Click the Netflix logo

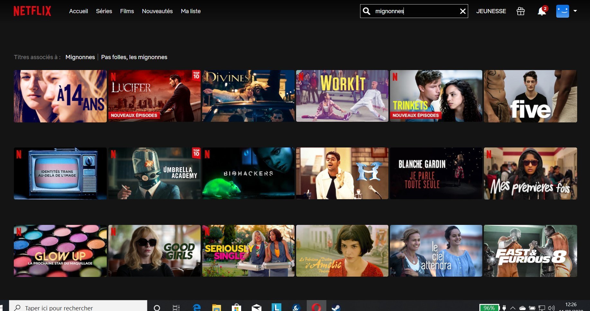(32, 11)
